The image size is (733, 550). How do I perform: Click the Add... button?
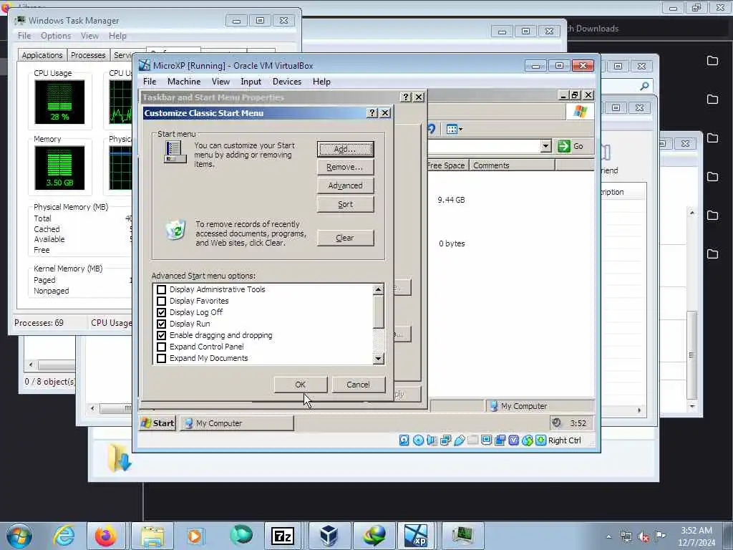coord(346,149)
